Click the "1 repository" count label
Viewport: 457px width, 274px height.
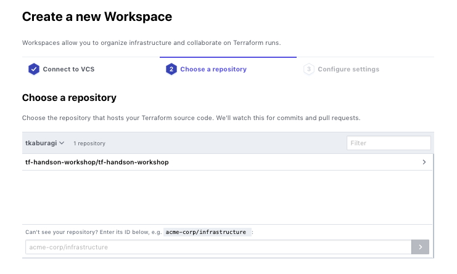pos(89,143)
